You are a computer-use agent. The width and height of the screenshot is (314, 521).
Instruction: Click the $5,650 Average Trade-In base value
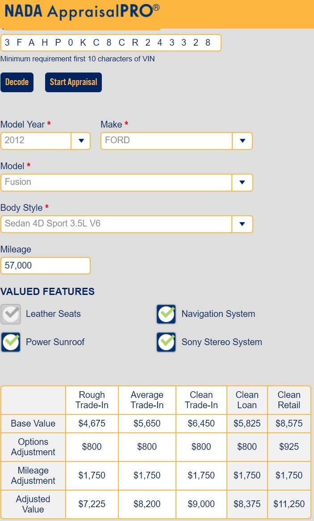point(147,423)
